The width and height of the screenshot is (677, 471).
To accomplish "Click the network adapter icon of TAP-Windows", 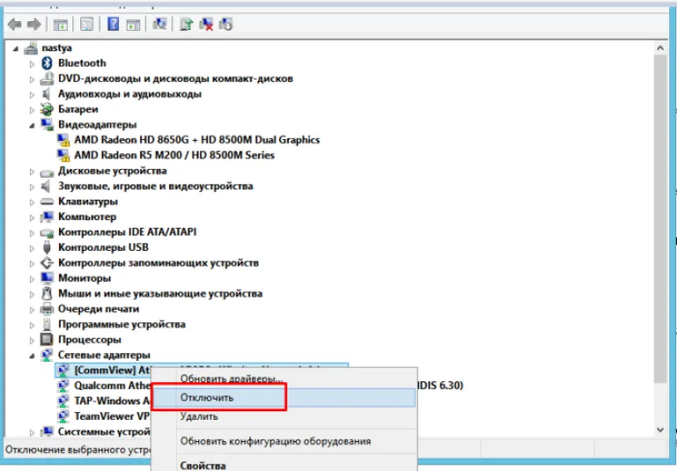I will click(x=63, y=401).
